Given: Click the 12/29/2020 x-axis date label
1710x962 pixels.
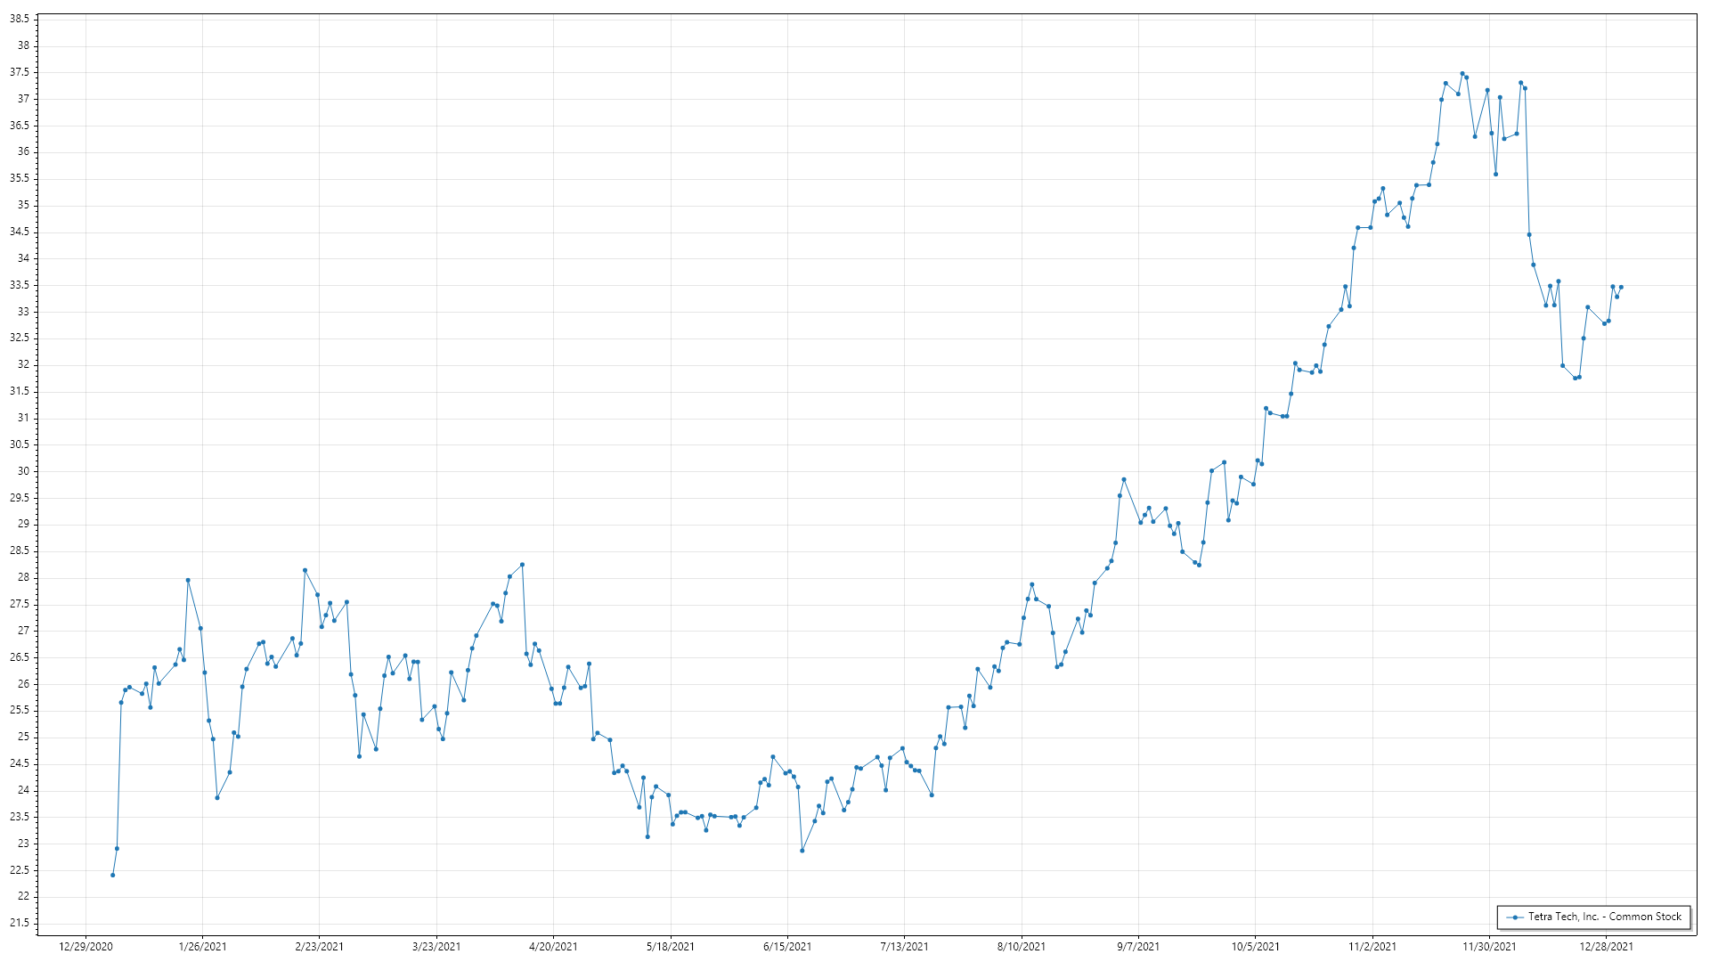Looking at the screenshot, I should (85, 946).
